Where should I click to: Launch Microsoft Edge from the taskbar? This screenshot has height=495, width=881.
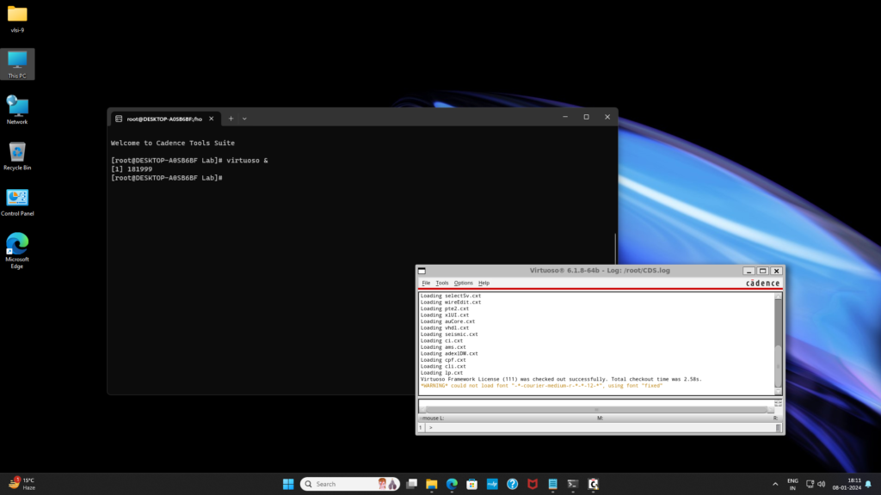[452, 484]
